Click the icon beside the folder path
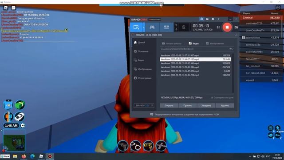 (x=231, y=49)
